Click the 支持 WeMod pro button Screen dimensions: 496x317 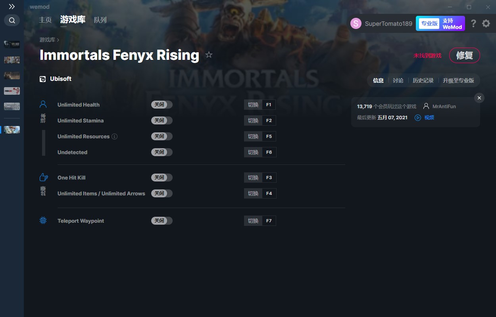point(440,23)
